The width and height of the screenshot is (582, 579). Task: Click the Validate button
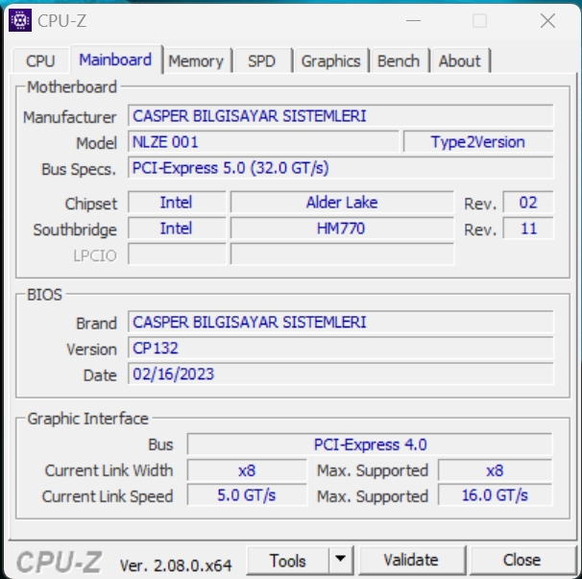(411, 561)
